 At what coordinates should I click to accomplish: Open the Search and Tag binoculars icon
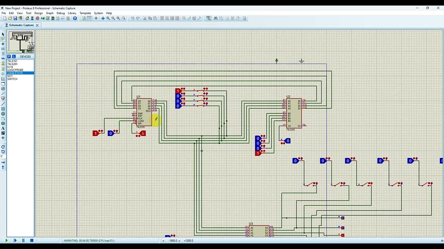(215, 18)
